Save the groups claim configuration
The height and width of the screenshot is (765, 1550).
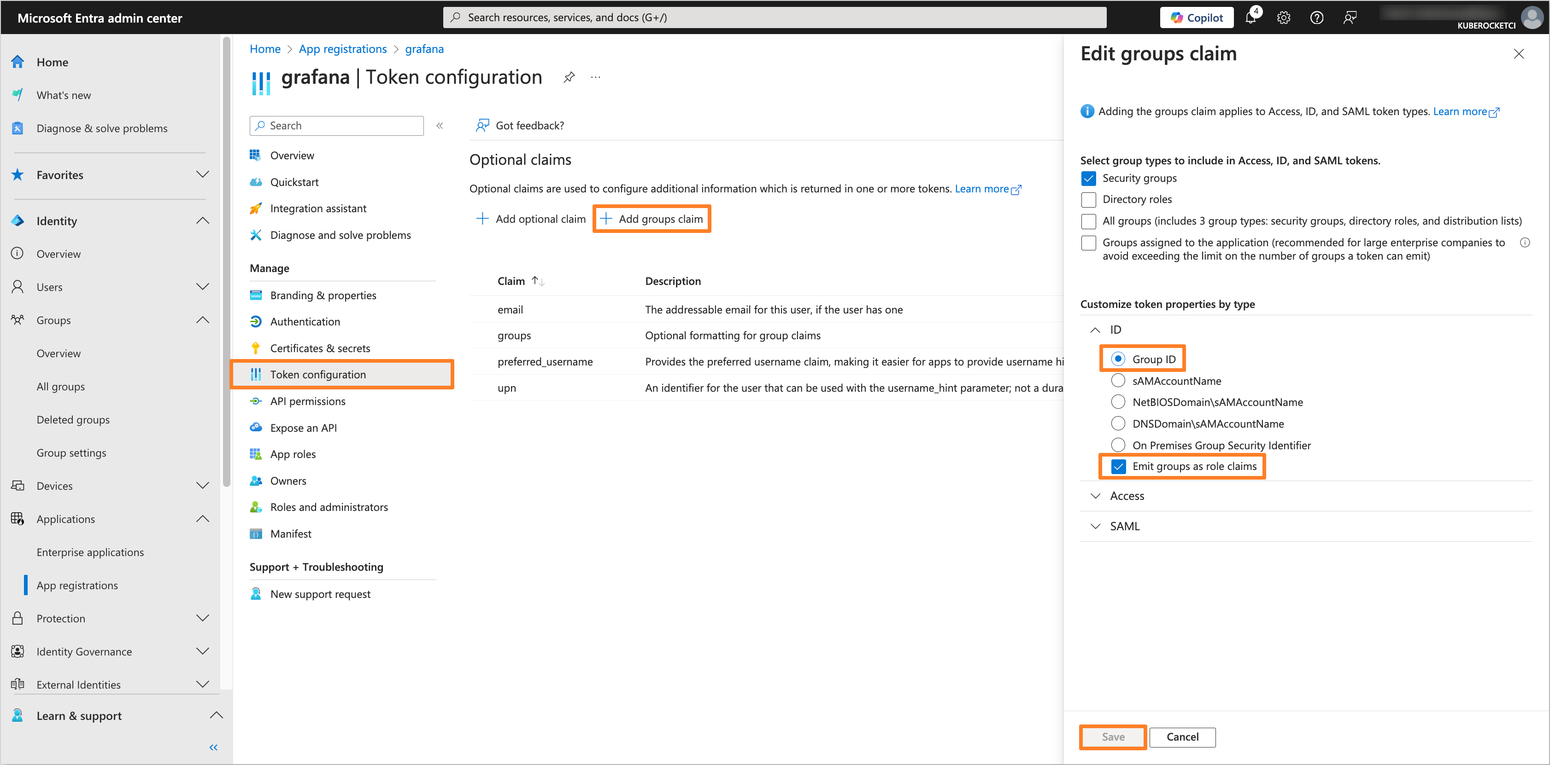(1112, 737)
